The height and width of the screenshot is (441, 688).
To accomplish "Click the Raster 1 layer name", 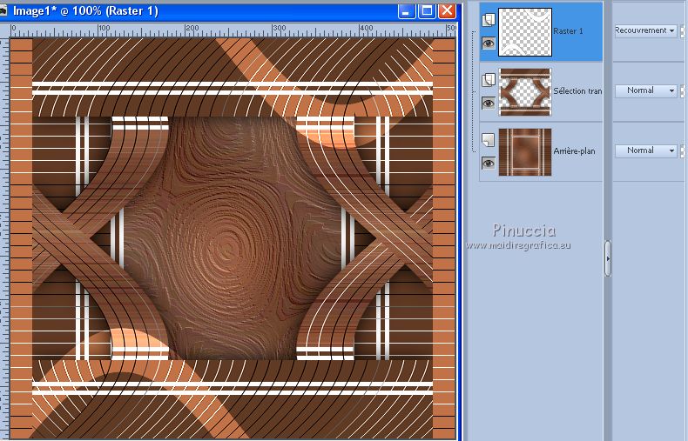I will [568, 31].
